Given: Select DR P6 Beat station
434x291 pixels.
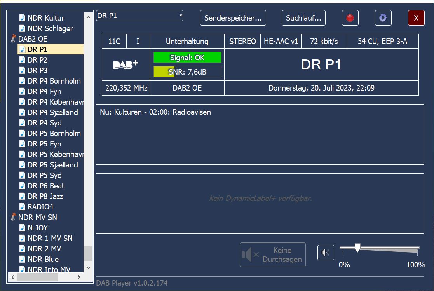Looking at the screenshot, I should tap(46, 186).
